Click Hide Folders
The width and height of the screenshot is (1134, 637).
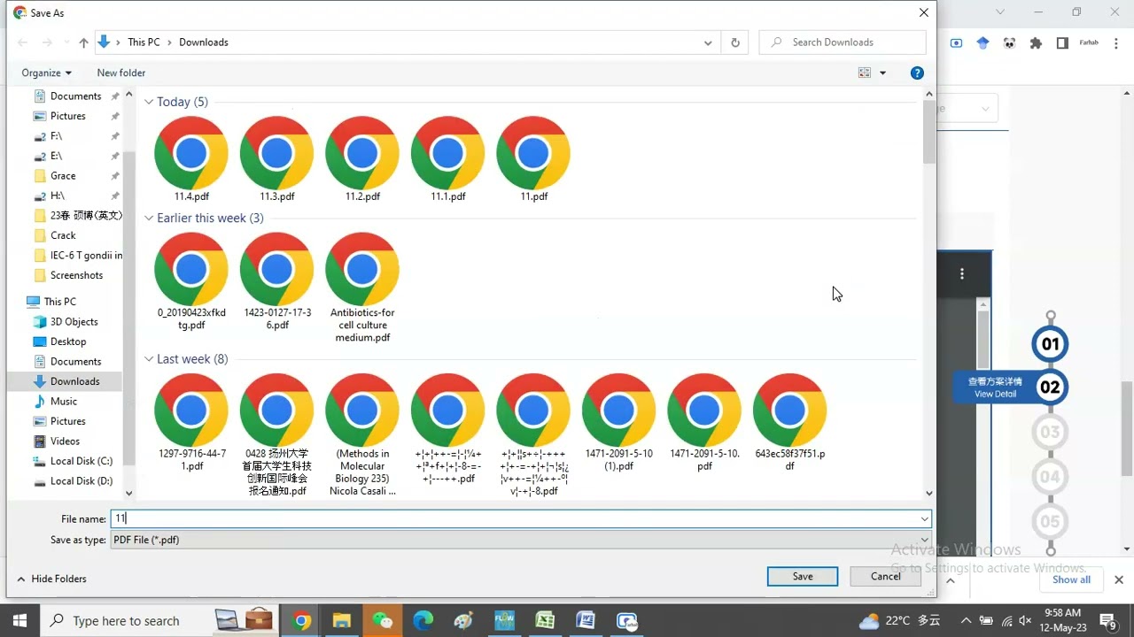(51, 579)
